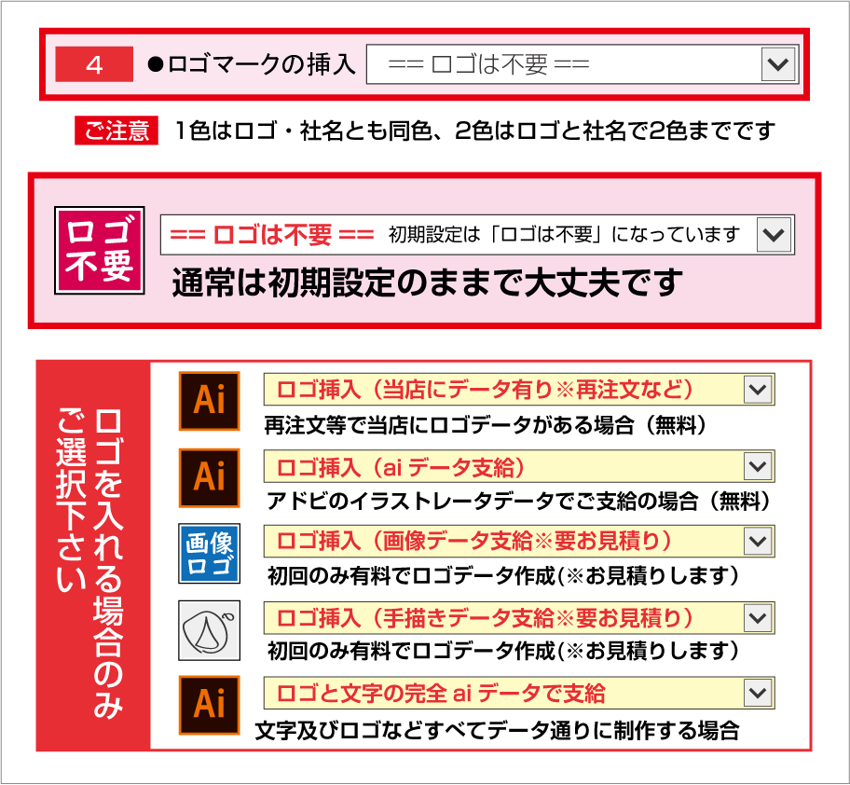
Task: Open dropdown arrow for 当店にデータ有り option
Action: point(758,390)
